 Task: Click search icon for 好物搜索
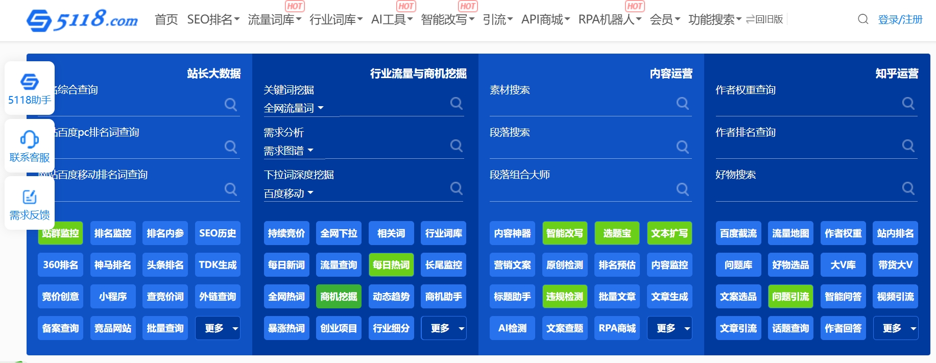pyautogui.click(x=908, y=188)
